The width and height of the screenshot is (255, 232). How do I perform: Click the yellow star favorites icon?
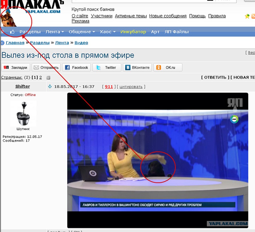pyautogui.click(x=247, y=16)
